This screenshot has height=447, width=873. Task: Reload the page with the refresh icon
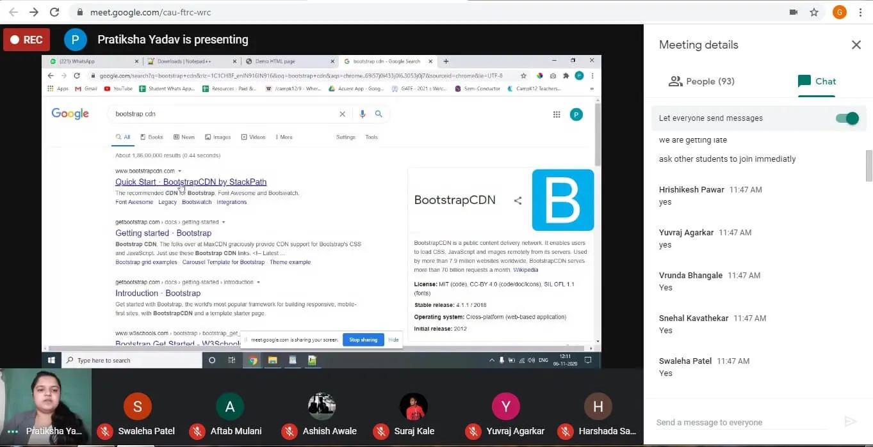(54, 12)
